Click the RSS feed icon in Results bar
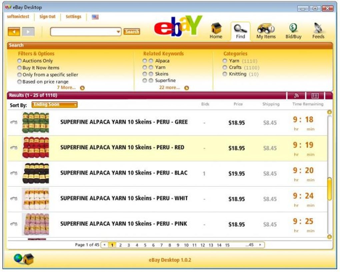Viewport: 340px width, 272px height. click(x=296, y=96)
